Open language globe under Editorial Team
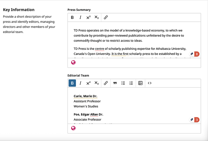Screen dimensions: 208x141 [x=73, y=128]
